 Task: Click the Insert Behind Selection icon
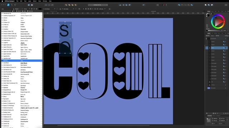pyautogui.click(x=206, y=5)
